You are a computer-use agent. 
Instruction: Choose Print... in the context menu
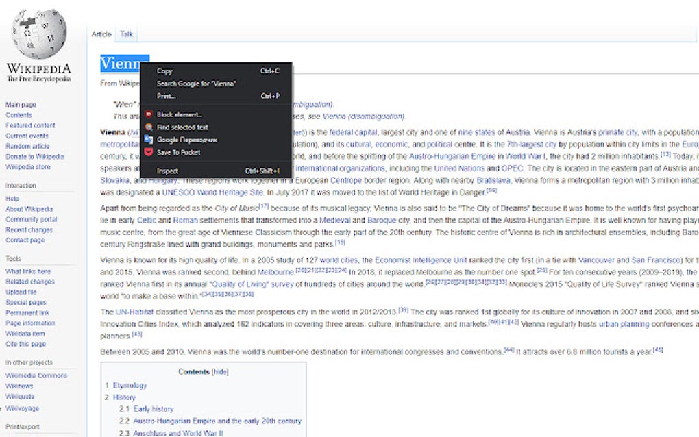pos(216,96)
